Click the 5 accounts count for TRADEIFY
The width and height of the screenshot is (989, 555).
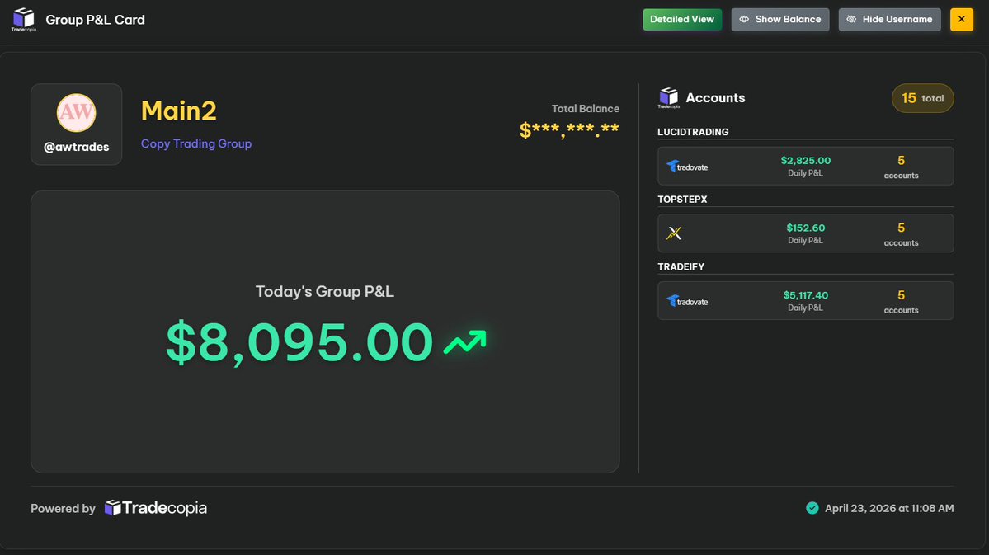click(x=901, y=302)
